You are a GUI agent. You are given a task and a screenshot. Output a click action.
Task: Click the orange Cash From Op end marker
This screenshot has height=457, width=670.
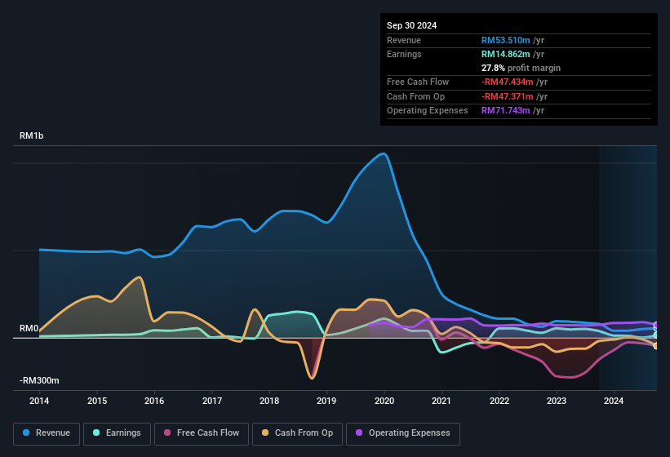pos(656,346)
